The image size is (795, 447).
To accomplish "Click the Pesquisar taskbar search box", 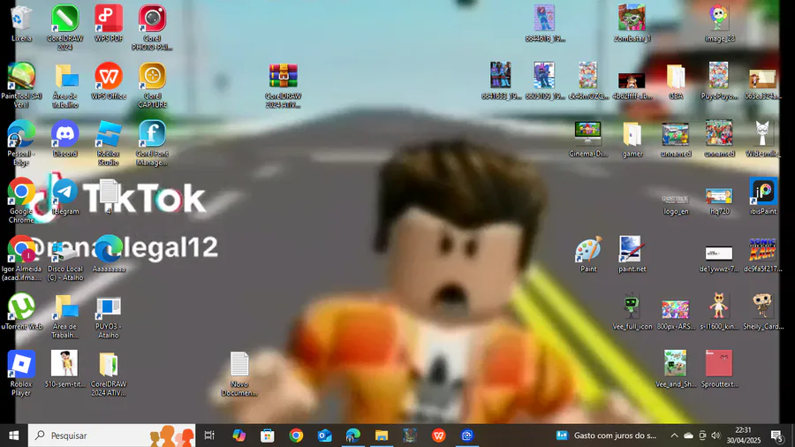I will [x=111, y=436].
